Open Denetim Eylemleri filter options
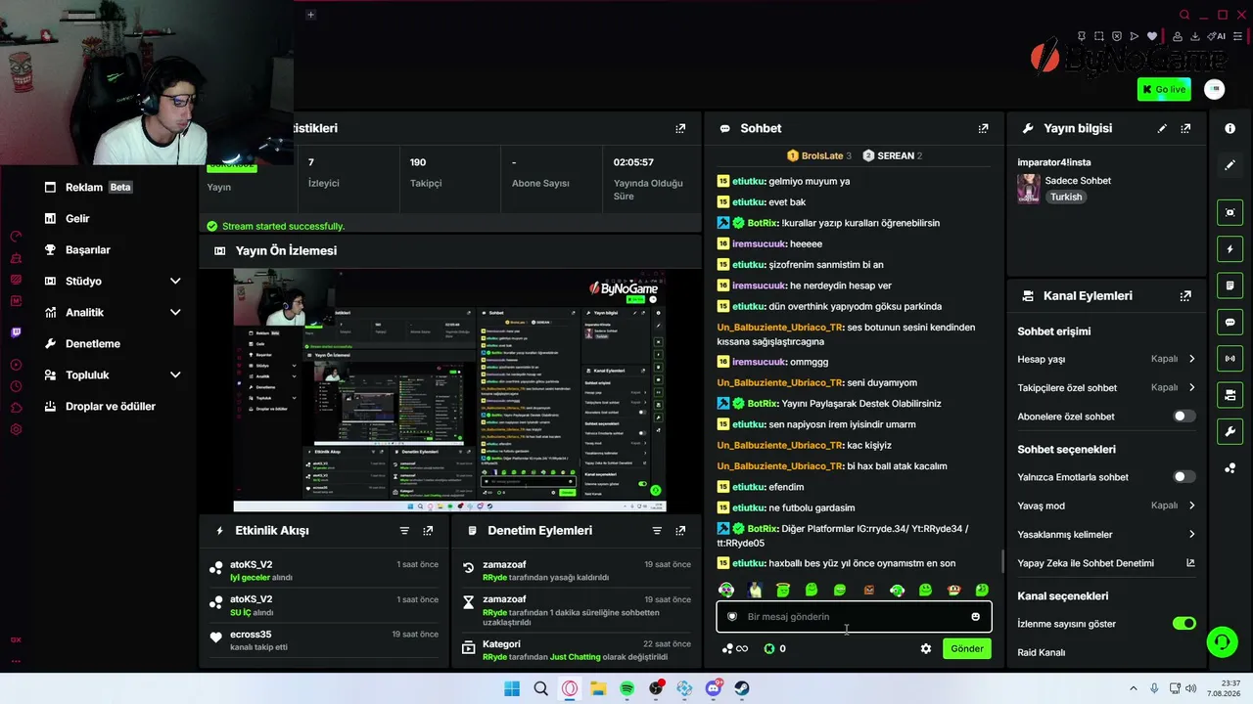Viewport: 1253px width, 704px height. (x=657, y=530)
